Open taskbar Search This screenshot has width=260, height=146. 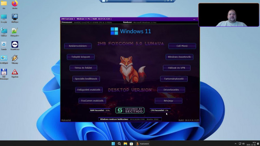[x=119, y=144]
